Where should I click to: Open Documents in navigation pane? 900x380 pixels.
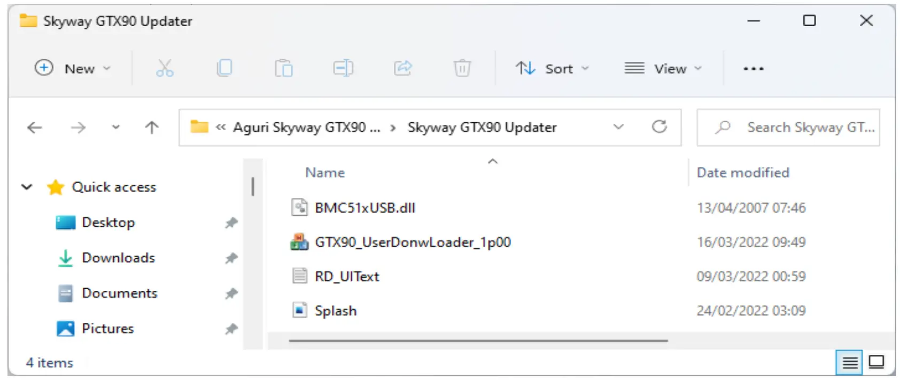(x=119, y=293)
